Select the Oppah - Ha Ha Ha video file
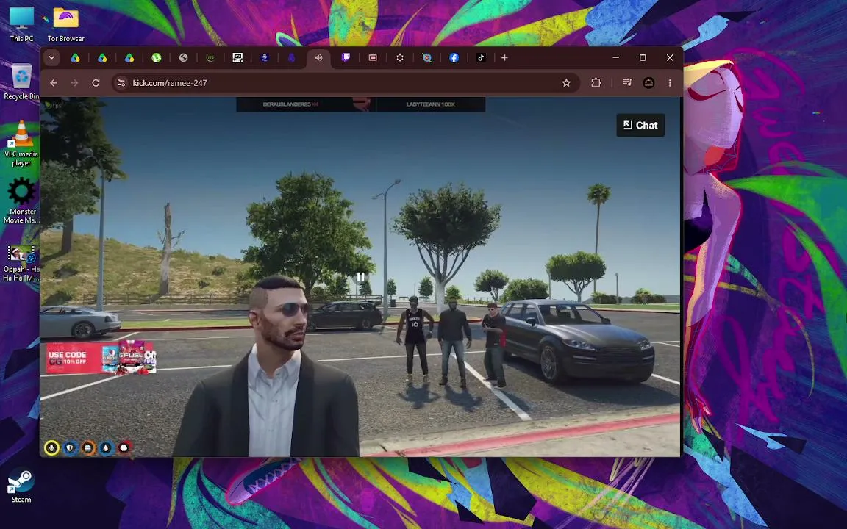This screenshot has height=529, width=847. pos(21,263)
